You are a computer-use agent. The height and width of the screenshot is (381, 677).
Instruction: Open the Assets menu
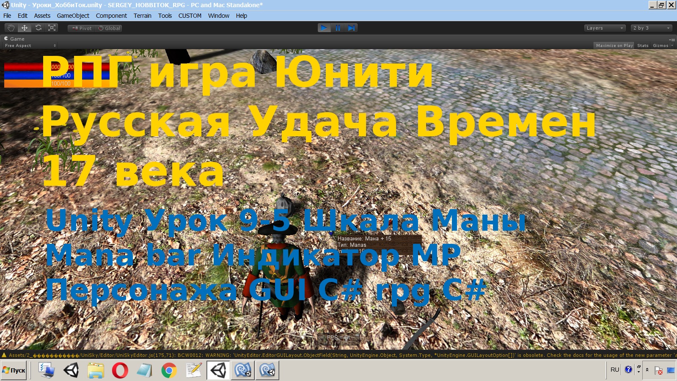click(42, 16)
